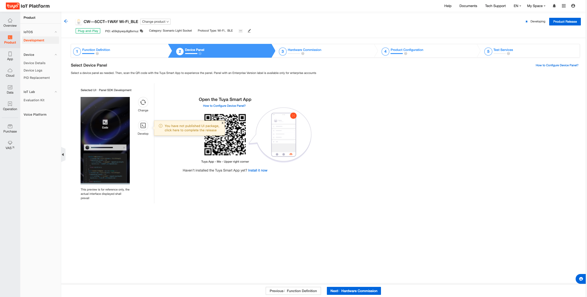Open Voice Platform menu item

(35, 114)
